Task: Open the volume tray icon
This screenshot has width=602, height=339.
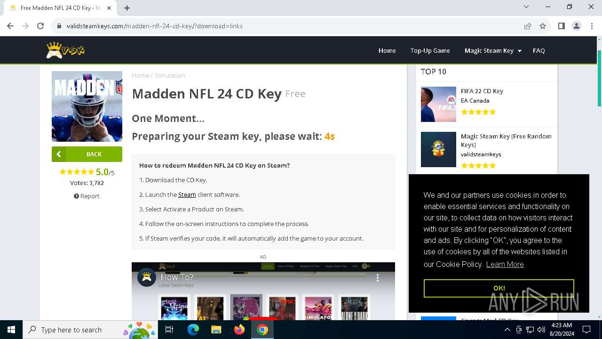Action: [541, 330]
